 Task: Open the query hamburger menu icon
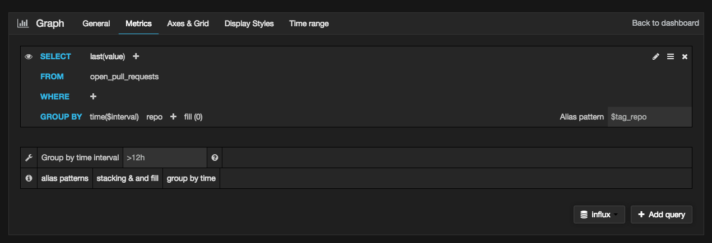tap(671, 56)
